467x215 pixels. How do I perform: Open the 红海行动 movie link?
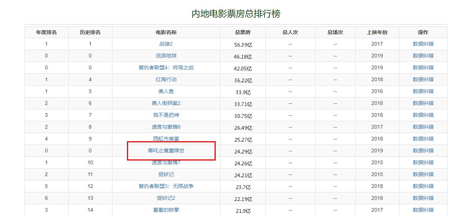click(166, 79)
